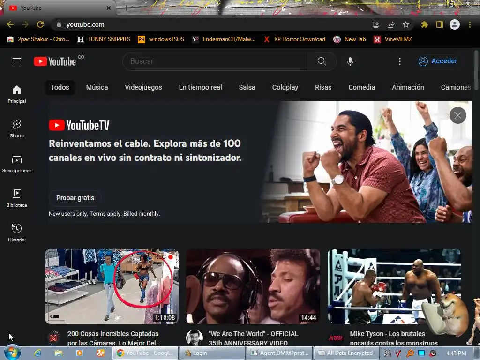Click 'We Are The World' video title
480x360 pixels.
tap(253, 338)
